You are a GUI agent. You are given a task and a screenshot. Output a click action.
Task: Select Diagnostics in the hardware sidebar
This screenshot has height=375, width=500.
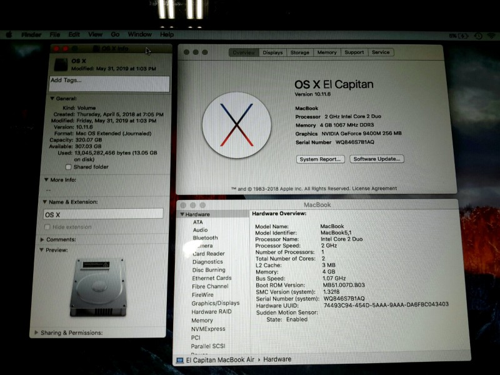coord(207,262)
